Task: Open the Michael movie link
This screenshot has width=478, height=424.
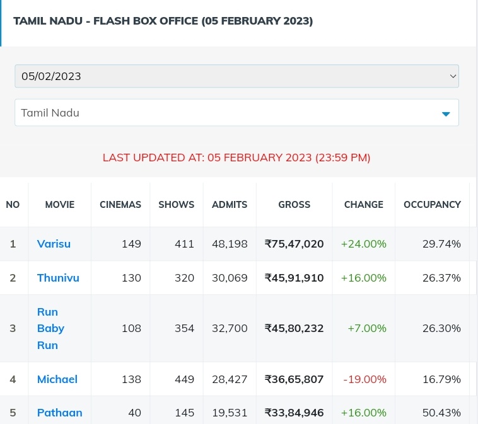Action: point(57,379)
